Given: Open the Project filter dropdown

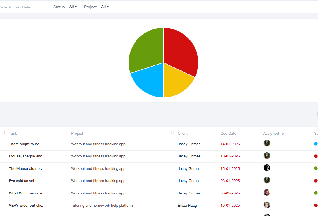Looking at the screenshot, I should click(x=105, y=7).
